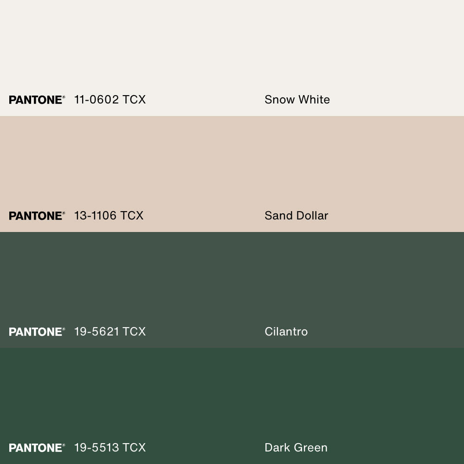Click 'TCX' suffix after 19-5513
Screen dimensions: 464x464
[x=135, y=448]
